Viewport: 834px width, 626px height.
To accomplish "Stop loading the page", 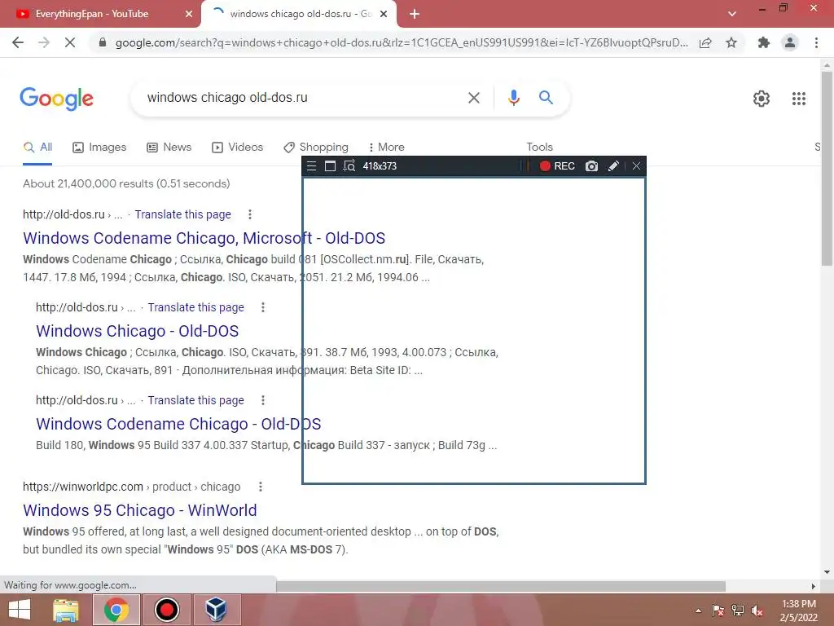I will (x=70, y=42).
